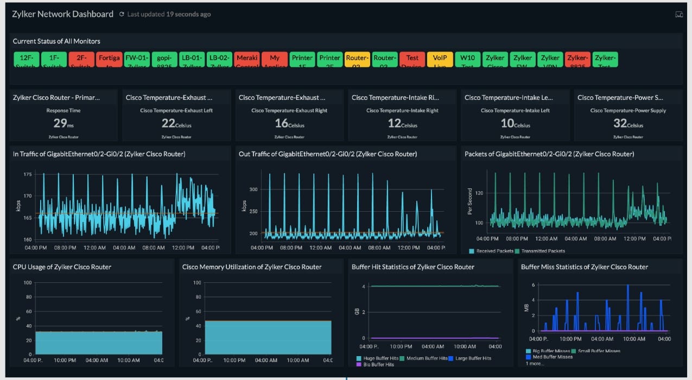Open the Zylker-Test status tile
The image size is (692, 380).
pyautogui.click(x=605, y=60)
